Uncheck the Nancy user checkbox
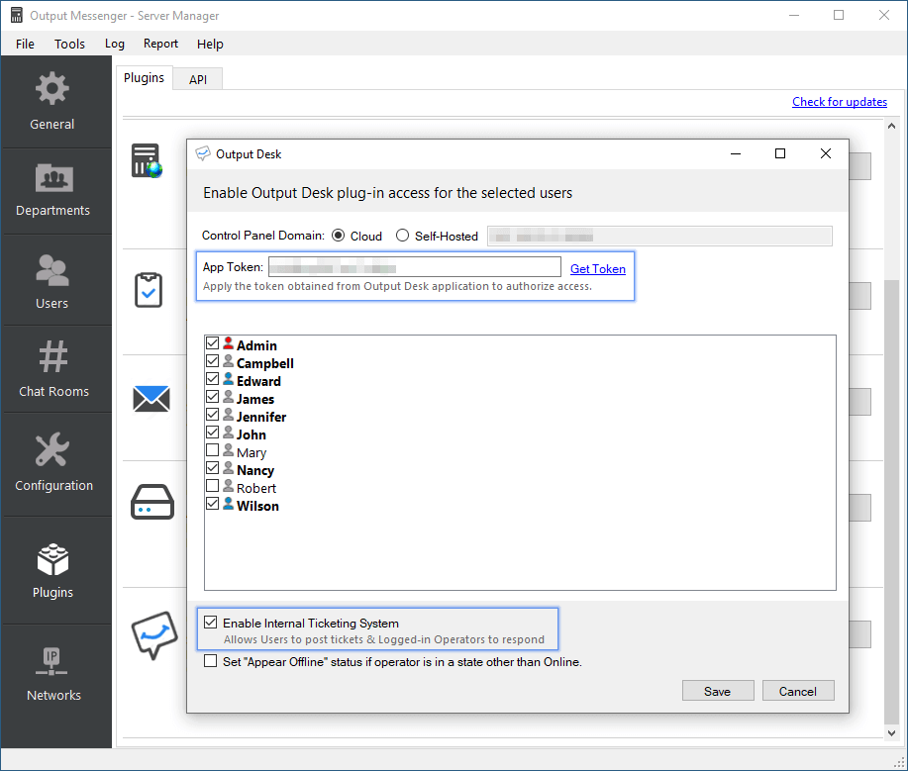 pos(213,468)
